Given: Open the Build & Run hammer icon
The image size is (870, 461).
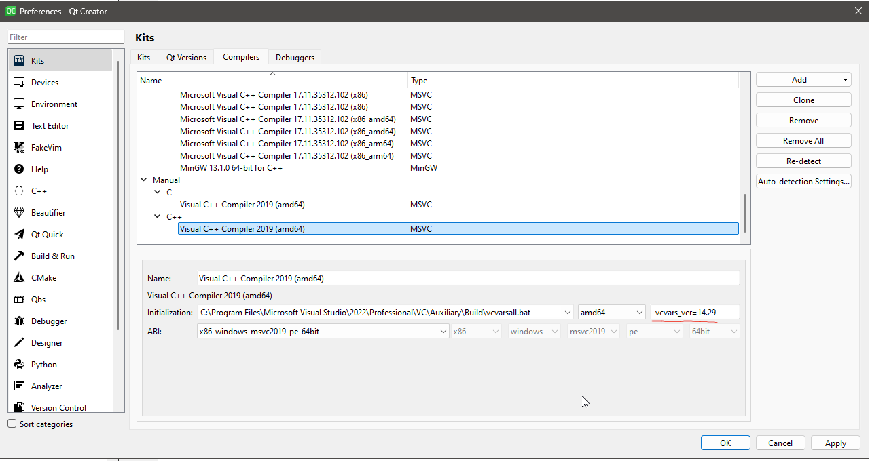Looking at the screenshot, I should tap(19, 256).
